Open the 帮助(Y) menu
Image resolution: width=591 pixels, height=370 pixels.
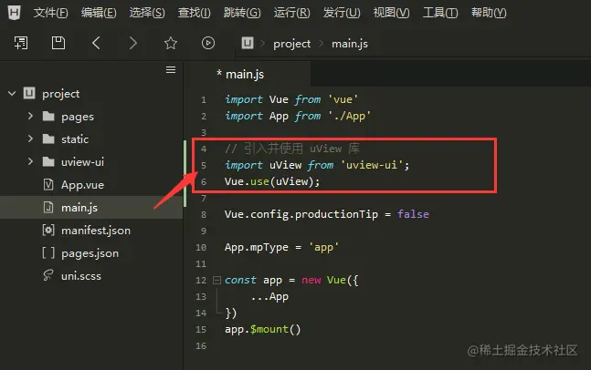coord(489,13)
